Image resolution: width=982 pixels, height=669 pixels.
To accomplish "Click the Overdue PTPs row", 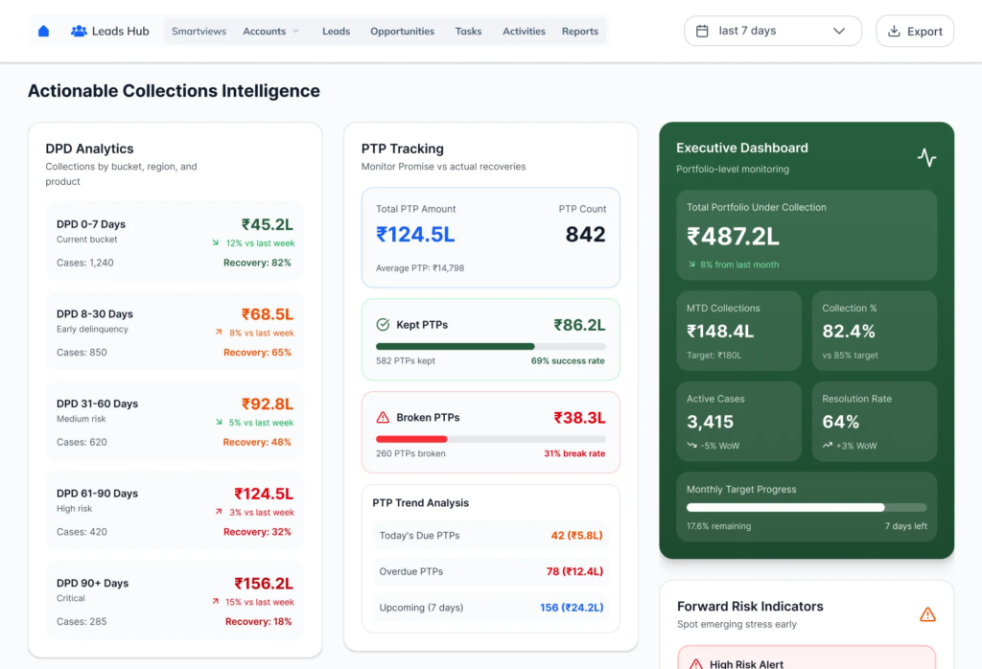I will 490,571.
